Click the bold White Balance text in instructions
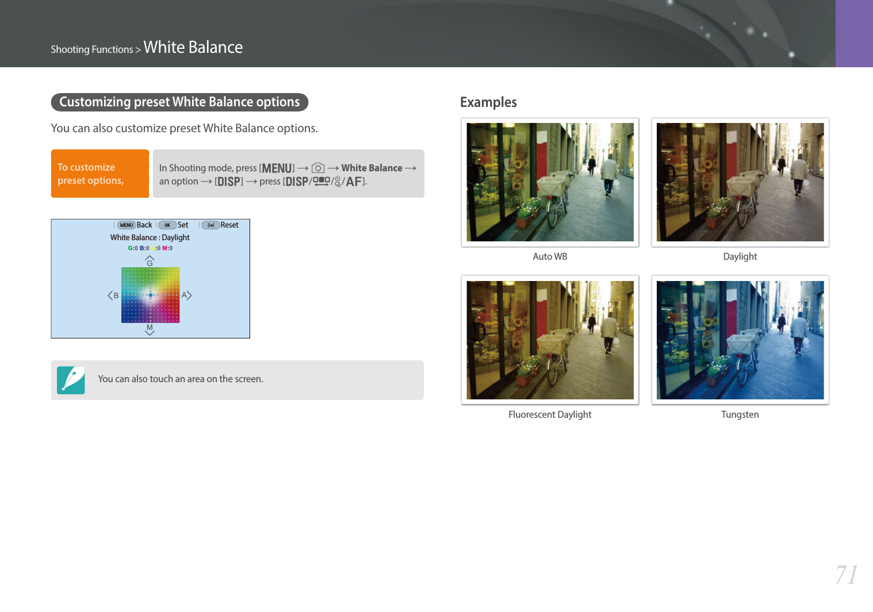 (x=372, y=168)
